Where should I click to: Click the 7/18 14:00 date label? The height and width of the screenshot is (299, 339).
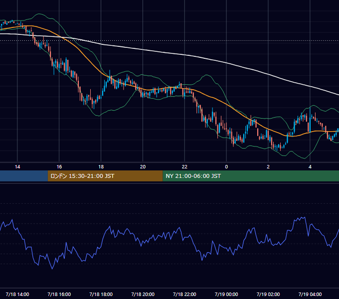17,294
